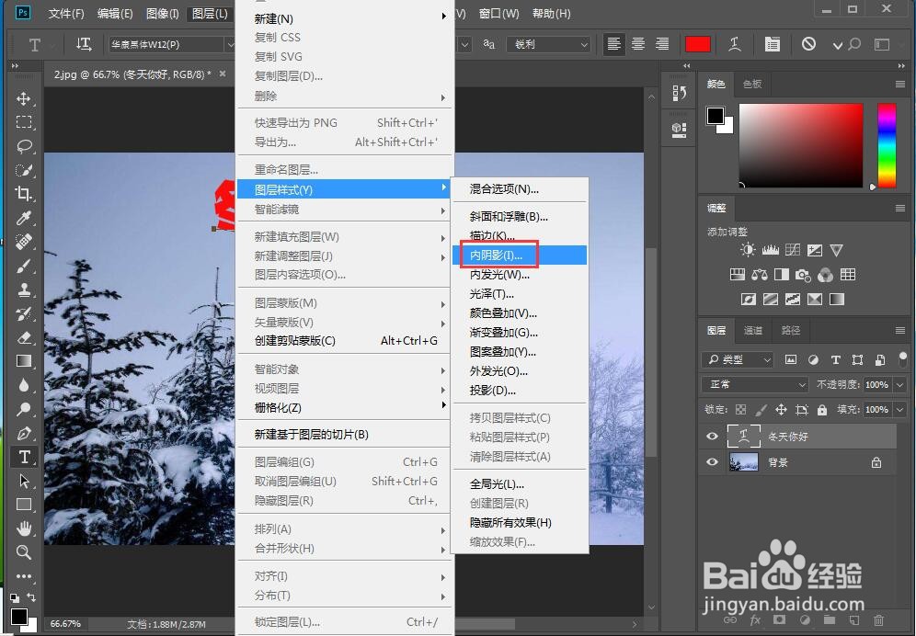Add a Curves adjustment layer

point(795,249)
